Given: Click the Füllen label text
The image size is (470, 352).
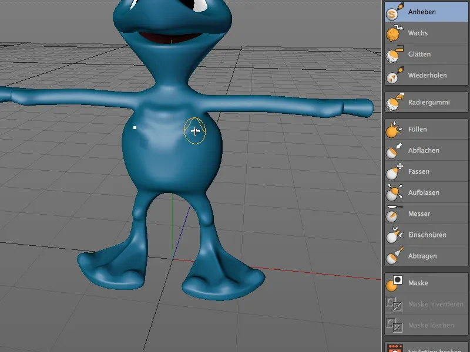Looking at the screenshot, I should pos(417,129).
